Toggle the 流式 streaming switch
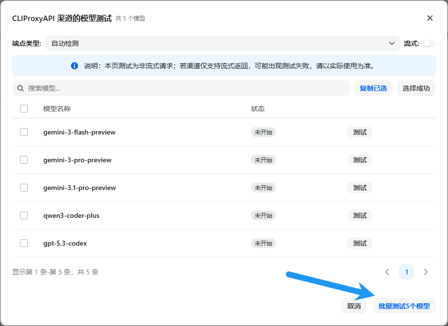448x326 pixels. pyautogui.click(x=429, y=43)
